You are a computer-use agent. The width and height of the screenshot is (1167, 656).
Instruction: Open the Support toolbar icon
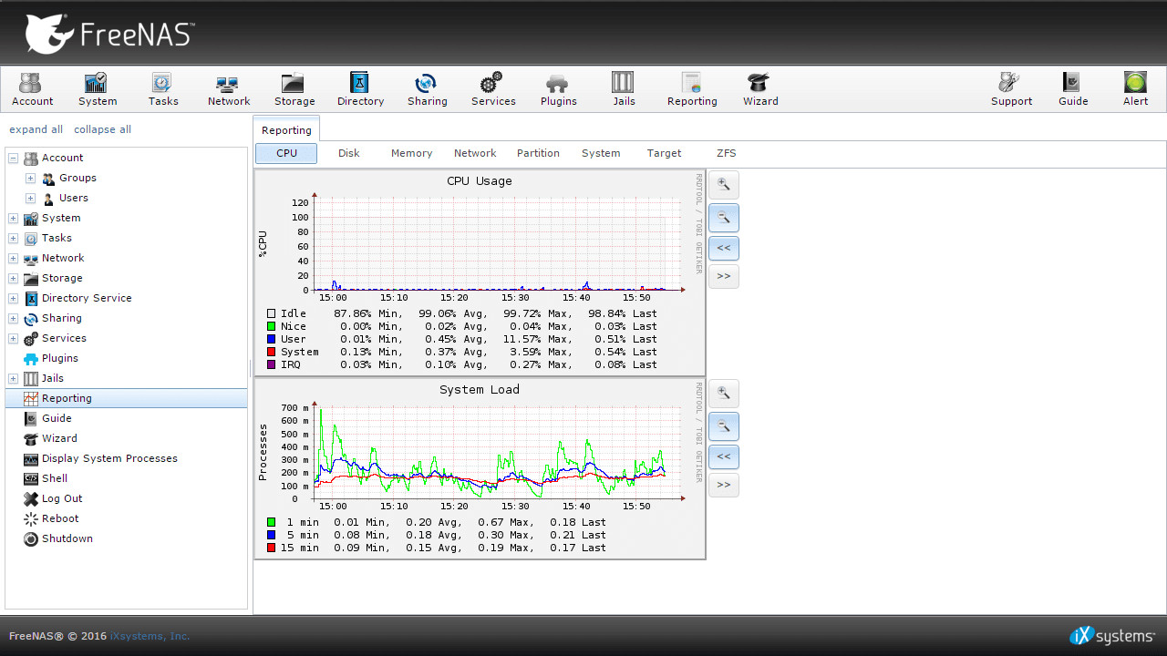click(x=1011, y=89)
